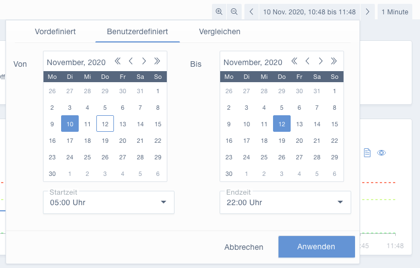Show next month in Bis calendar
The height and width of the screenshot is (268, 420).
pos(320,61)
